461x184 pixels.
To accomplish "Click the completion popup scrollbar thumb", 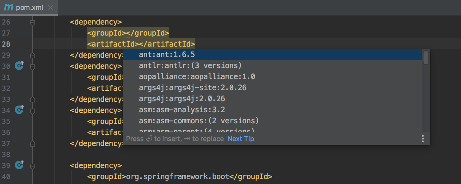I will click(x=426, y=58).
